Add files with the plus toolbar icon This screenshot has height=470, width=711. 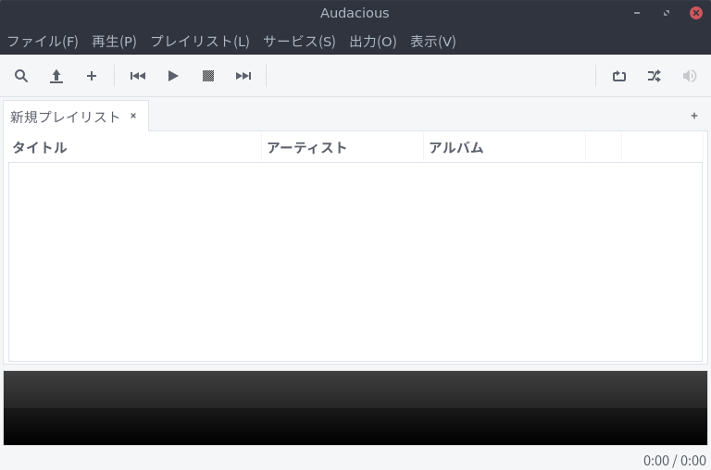92,76
